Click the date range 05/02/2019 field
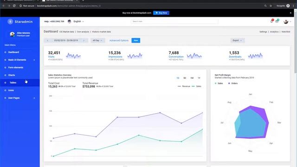Screen dimensions: 297x167 [x=66, y=40]
